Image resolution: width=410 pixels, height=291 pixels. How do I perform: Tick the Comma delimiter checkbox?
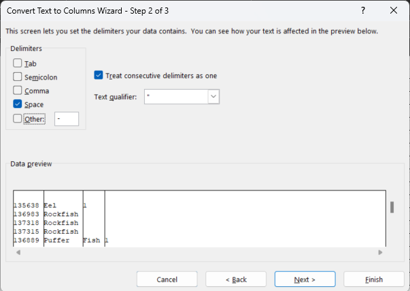18,90
